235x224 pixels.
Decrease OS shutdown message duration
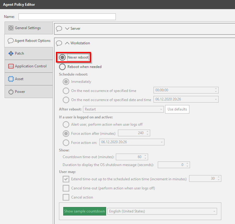tap(187, 166)
